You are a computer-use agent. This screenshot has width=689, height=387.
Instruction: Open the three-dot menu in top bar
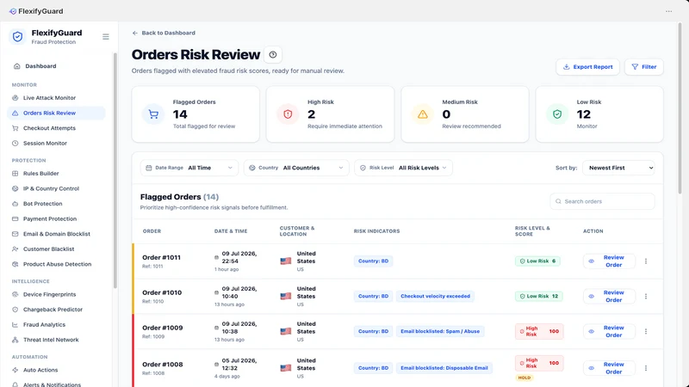tap(668, 11)
